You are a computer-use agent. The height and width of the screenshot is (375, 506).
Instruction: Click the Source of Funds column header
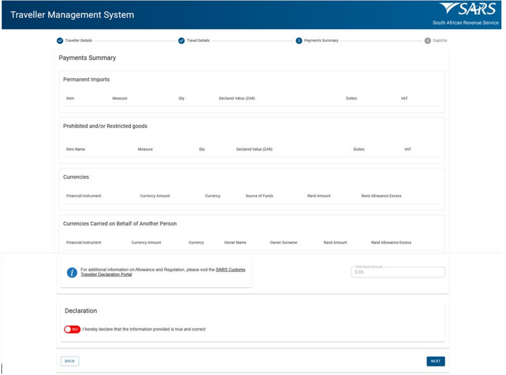click(259, 196)
